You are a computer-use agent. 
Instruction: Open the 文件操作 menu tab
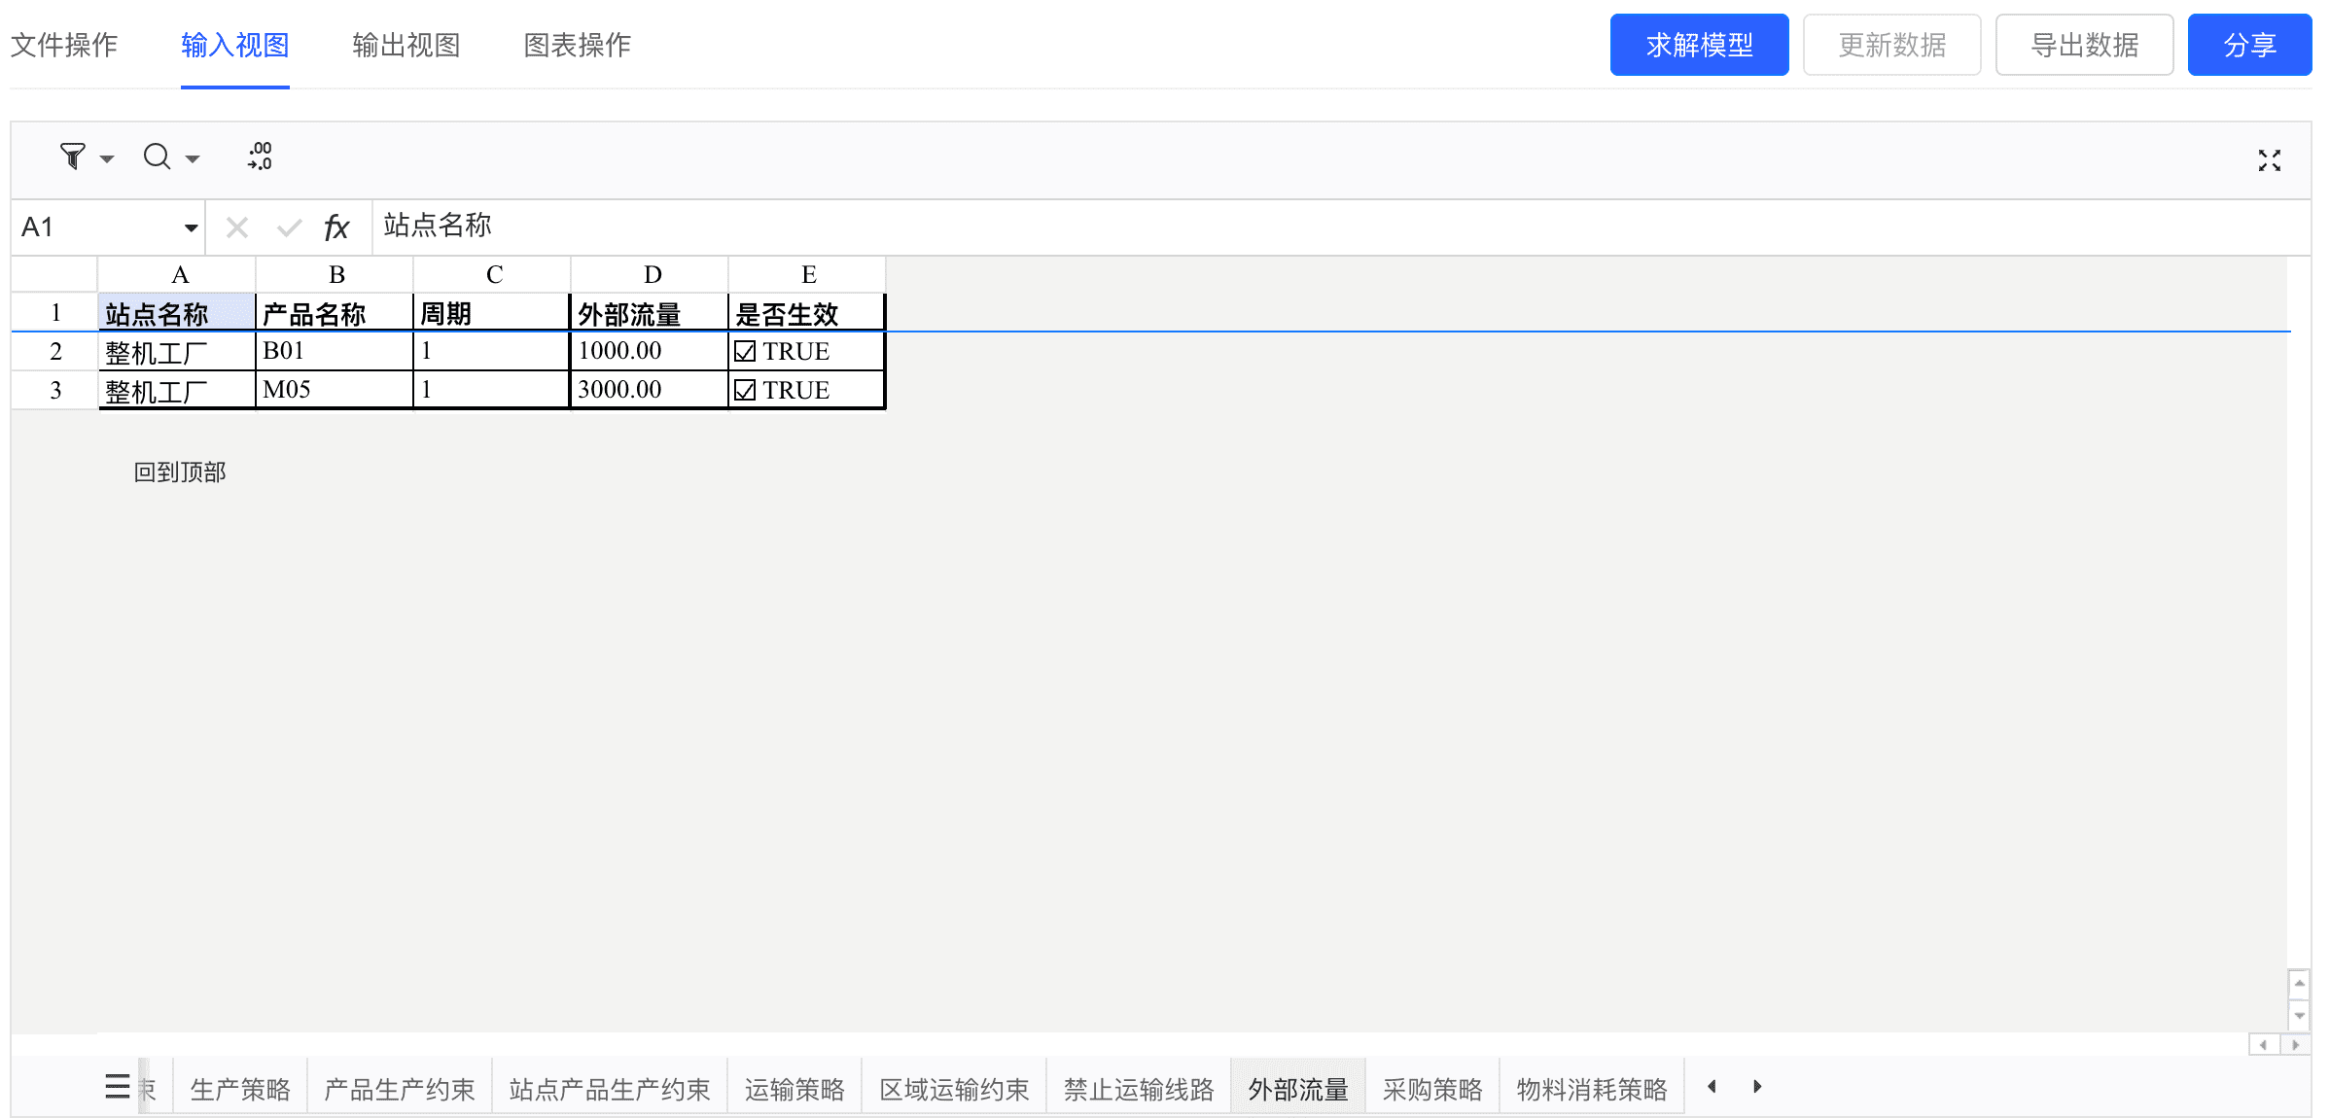64,45
